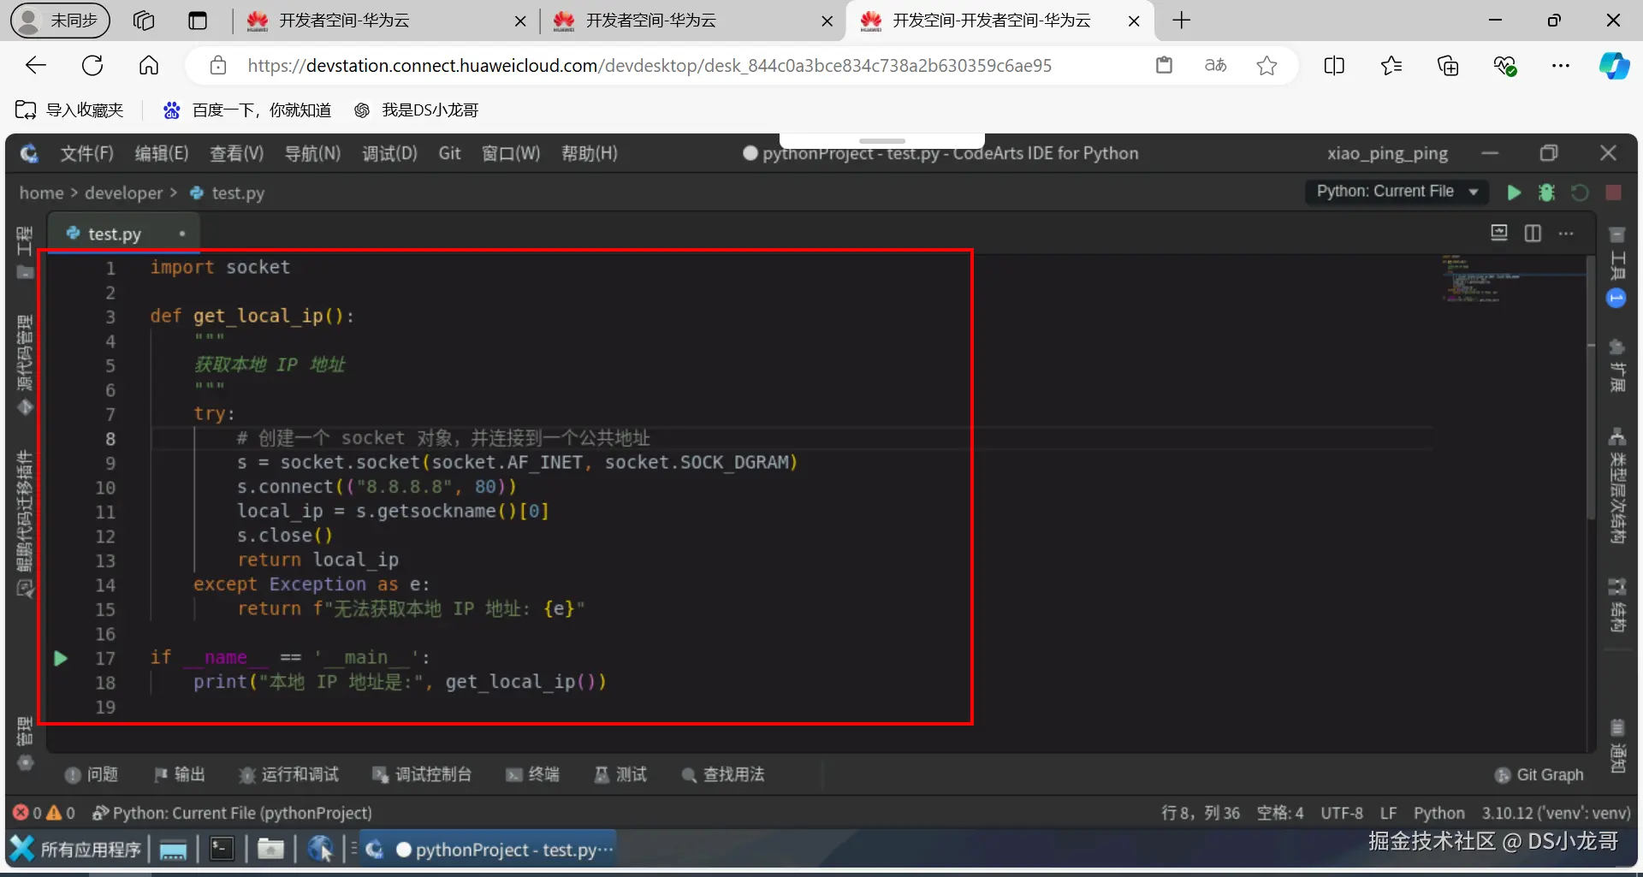Refresh the browser page
The height and width of the screenshot is (877, 1643).
pyautogui.click(x=92, y=66)
